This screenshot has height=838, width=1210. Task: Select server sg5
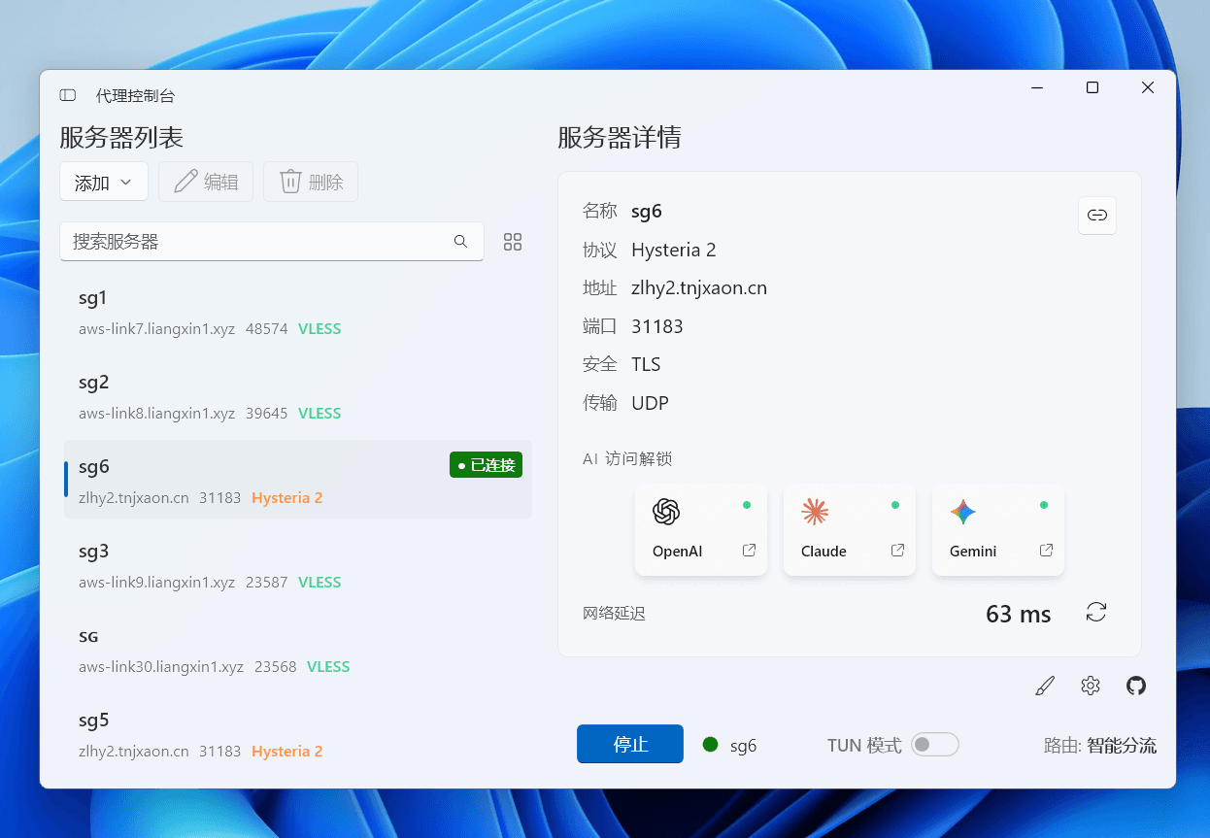tap(298, 734)
